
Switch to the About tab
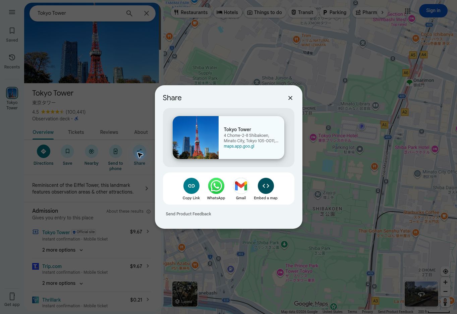[x=141, y=132]
